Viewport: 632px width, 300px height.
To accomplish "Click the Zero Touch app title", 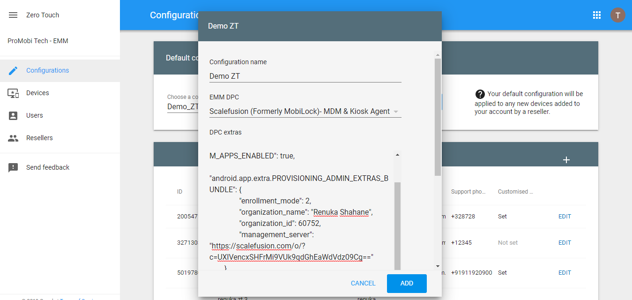I will (x=43, y=15).
